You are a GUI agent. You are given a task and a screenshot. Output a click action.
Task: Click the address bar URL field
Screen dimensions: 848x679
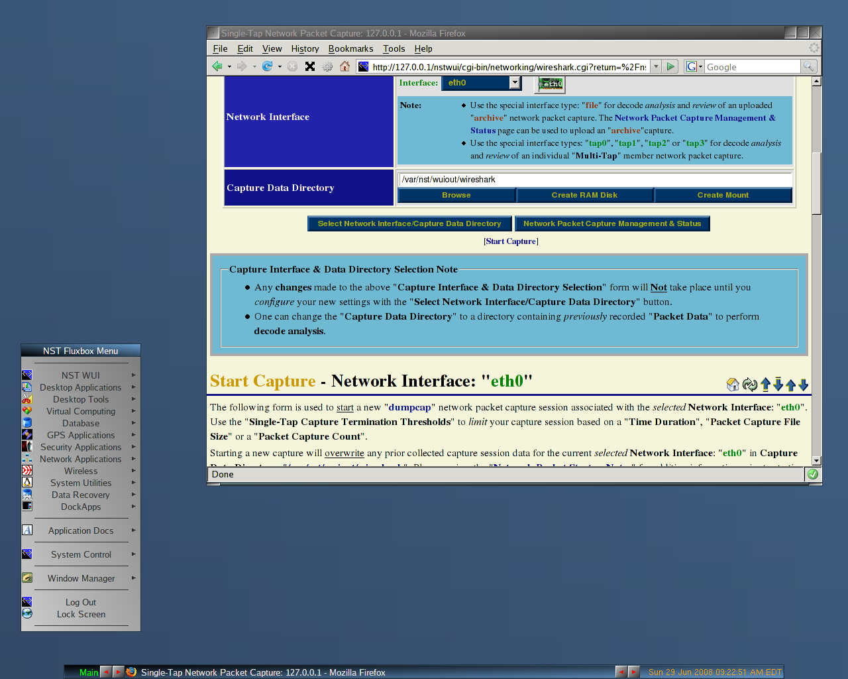[509, 66]
